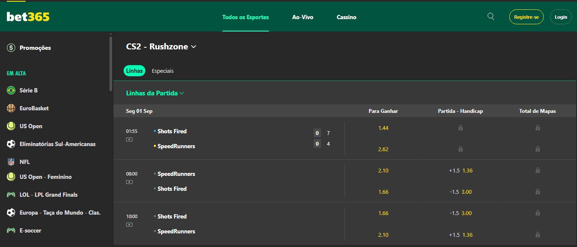Go to the Cassino section
This screenshot has width=577, height=247.
[x=346, y=17]
